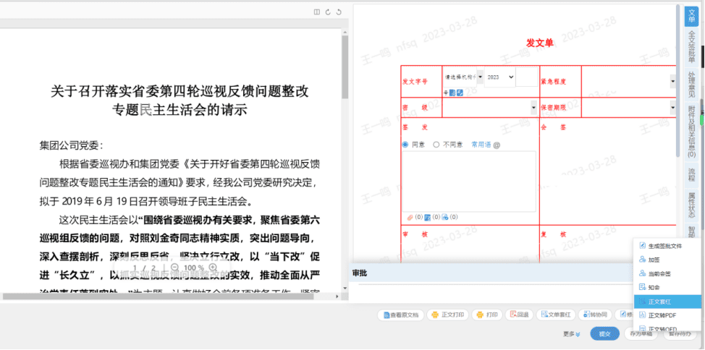Select the 同意 radio button

405,145
